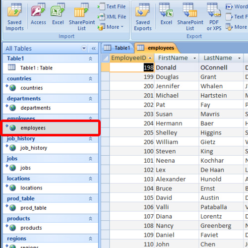Export to SharePoint List
Viewport: 248px width, 248px height.
pyautogui.click(x=190, y=16)
